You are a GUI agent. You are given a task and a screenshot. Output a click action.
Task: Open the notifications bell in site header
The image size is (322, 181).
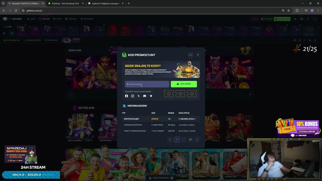[x=295, y=19]
